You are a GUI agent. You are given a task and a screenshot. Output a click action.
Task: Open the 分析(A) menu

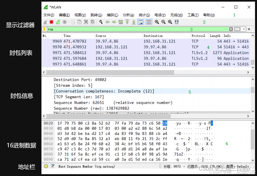click(129, 15)
